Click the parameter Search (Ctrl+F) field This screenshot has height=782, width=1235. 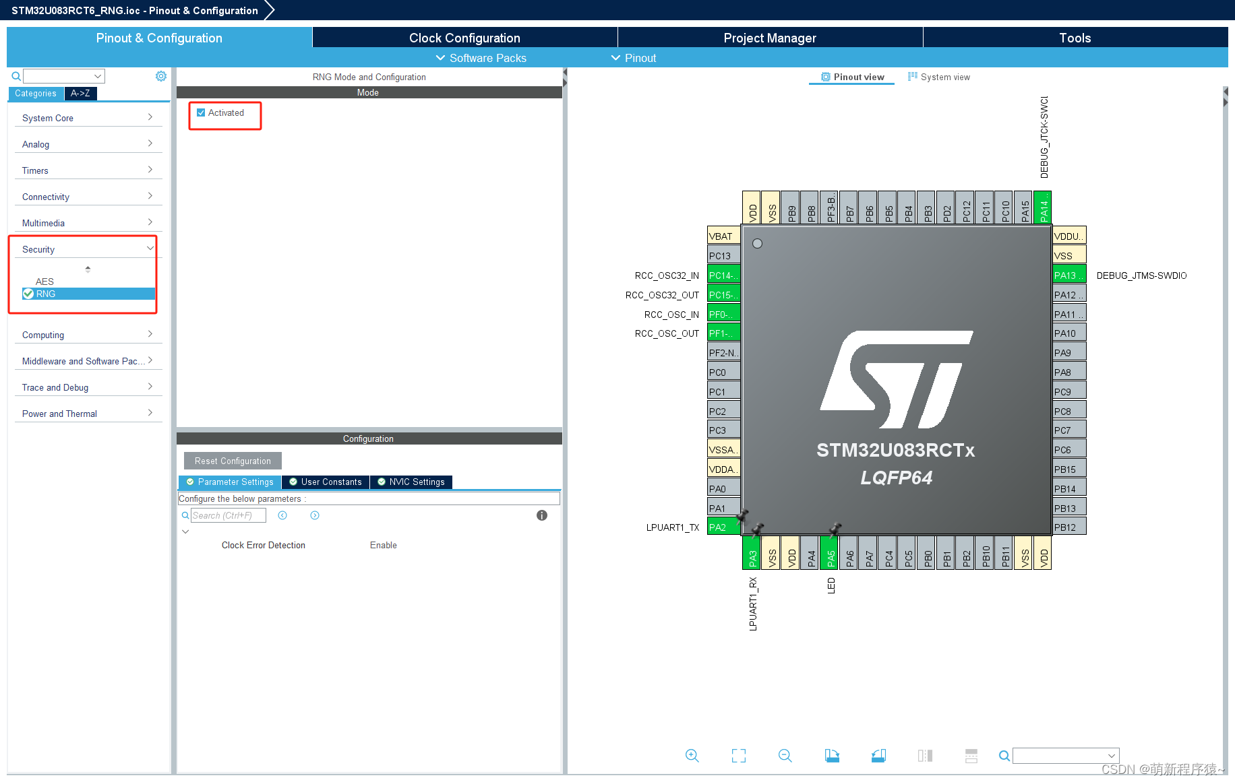point(229,515)
